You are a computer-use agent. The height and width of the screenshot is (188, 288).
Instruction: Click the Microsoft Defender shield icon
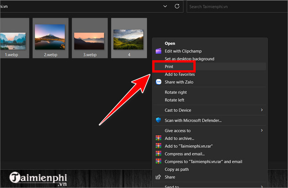(158, 120)
